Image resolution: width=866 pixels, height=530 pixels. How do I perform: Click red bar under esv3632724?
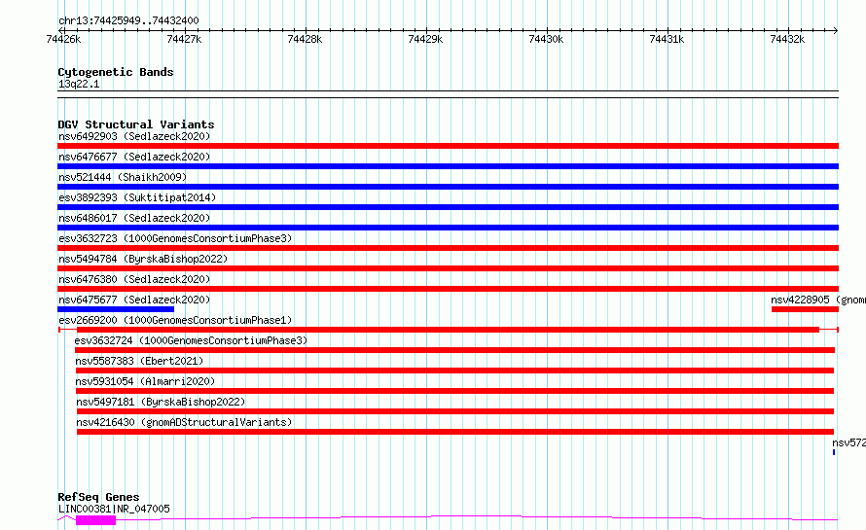click(x=454, y=350)
